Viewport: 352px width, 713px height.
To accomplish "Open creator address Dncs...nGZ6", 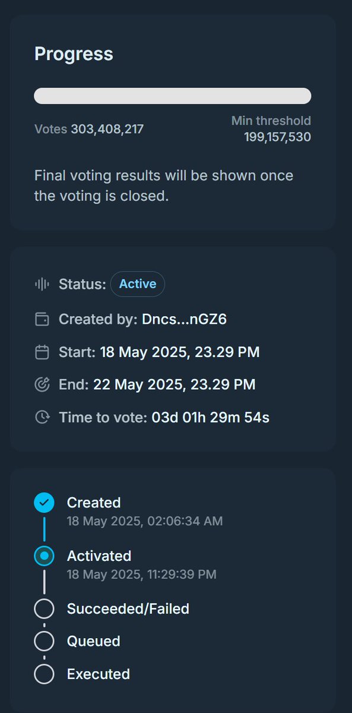I will tap(184, 320).
